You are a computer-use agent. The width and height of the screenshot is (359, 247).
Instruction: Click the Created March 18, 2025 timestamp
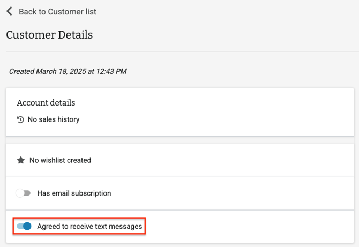[68, 71]
